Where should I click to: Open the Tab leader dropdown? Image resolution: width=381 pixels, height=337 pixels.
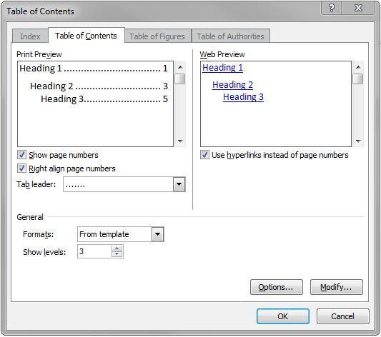(179, 184)
